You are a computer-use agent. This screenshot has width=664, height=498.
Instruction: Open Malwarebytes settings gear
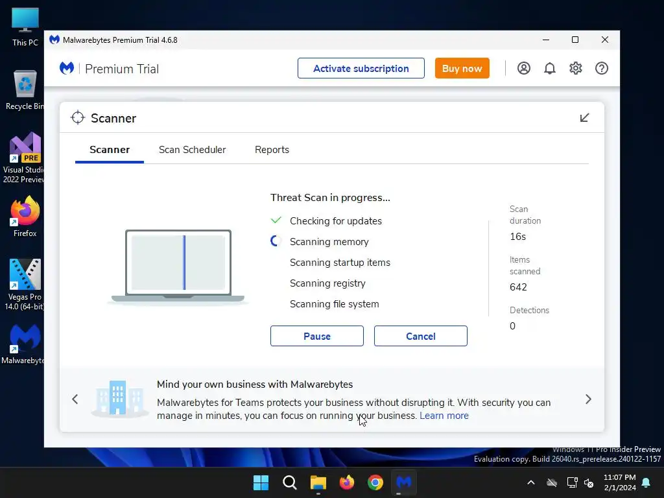[x=576, y=68]
